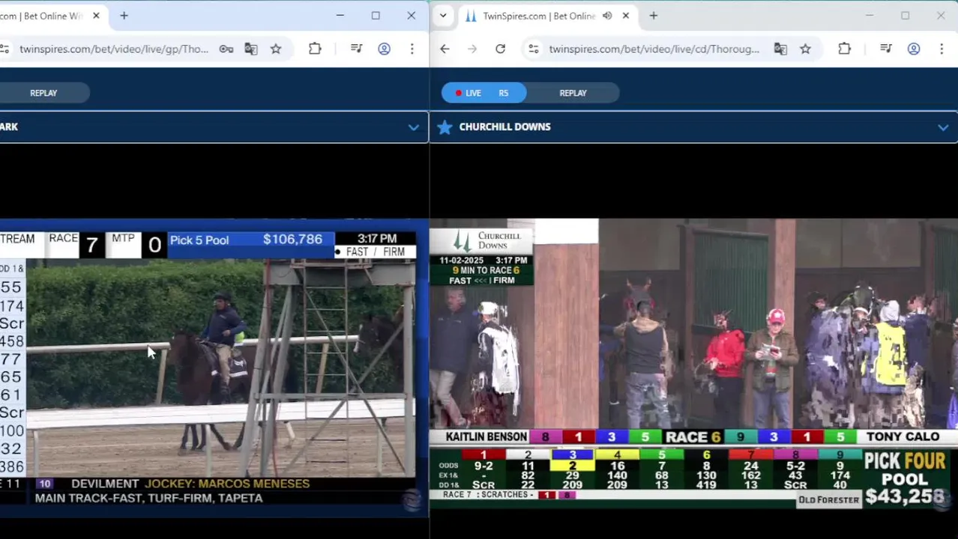This screenshot has height=539, width=958.
Task: Expand the Churchill Downs track dropdown chevron
Action: point(942,127)
